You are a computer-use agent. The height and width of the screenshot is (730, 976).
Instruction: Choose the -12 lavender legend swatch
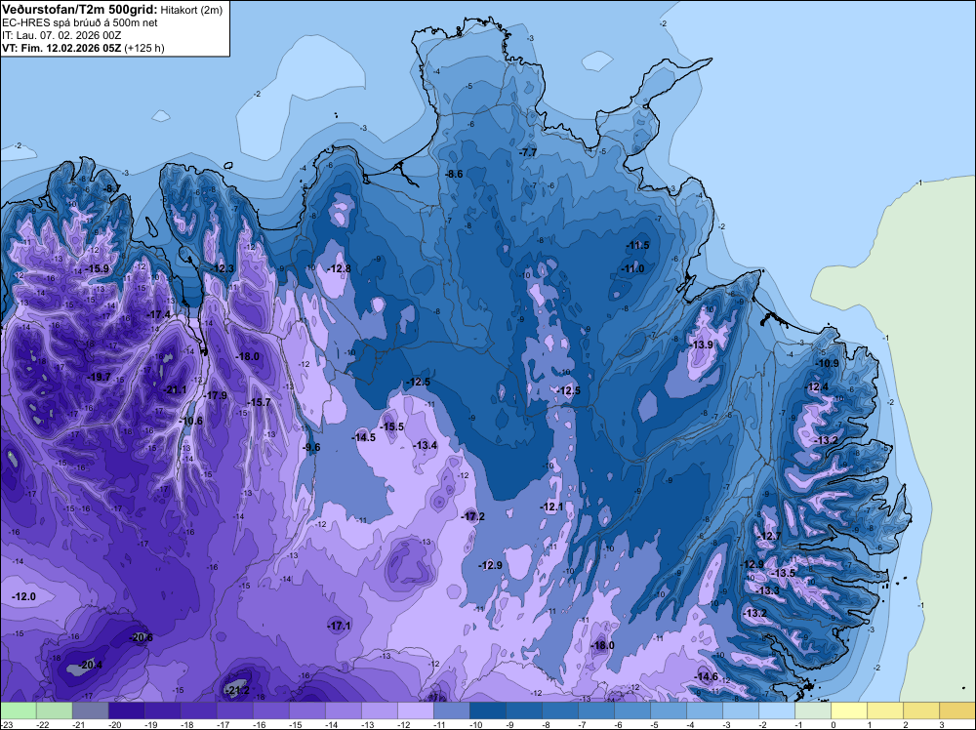pyautogui.click(x=415, y=710)
